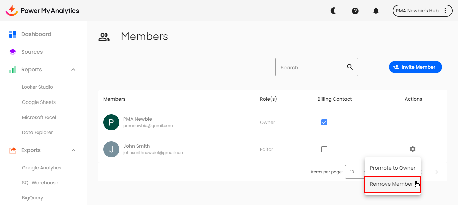Uncheck PMA Newbie billing contact checkbox
Image resolution: width=458 pixels, height=205 pixels.
click(324, 122)
